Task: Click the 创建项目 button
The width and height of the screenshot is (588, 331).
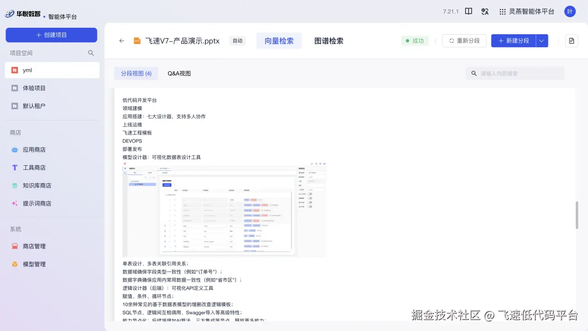Action: (51, 35)
